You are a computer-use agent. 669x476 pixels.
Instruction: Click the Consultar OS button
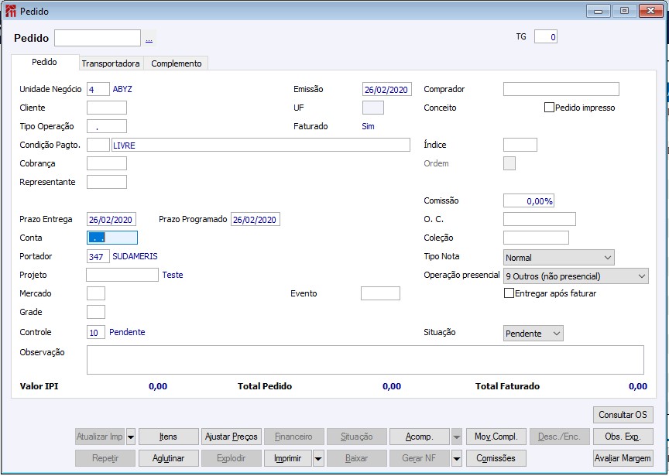tap(623, 415)
